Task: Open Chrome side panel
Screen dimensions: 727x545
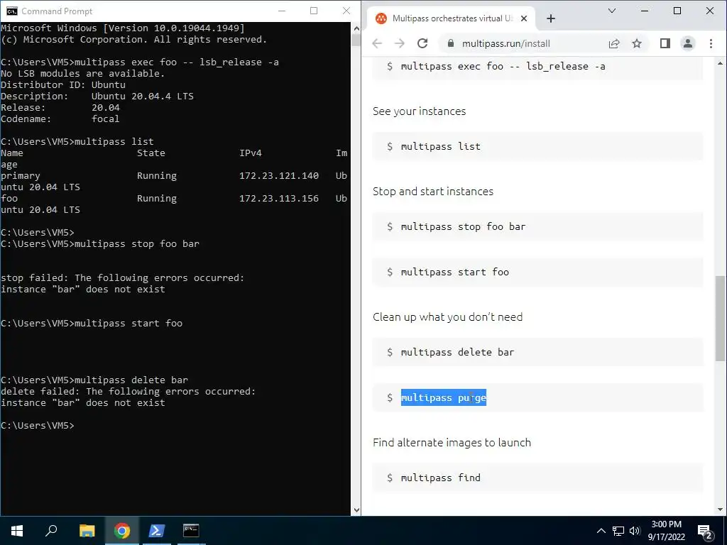Action: [x=665, y=43]
